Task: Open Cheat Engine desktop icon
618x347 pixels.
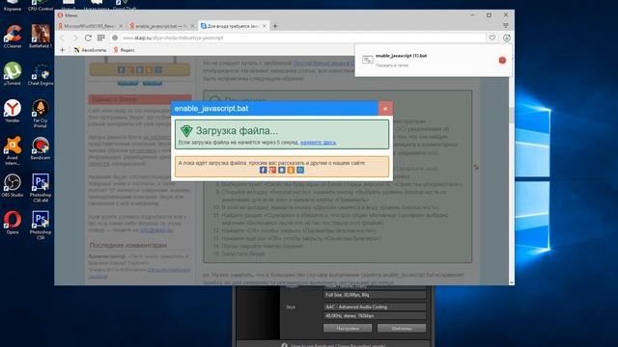Action: click(x=41, y=73)
